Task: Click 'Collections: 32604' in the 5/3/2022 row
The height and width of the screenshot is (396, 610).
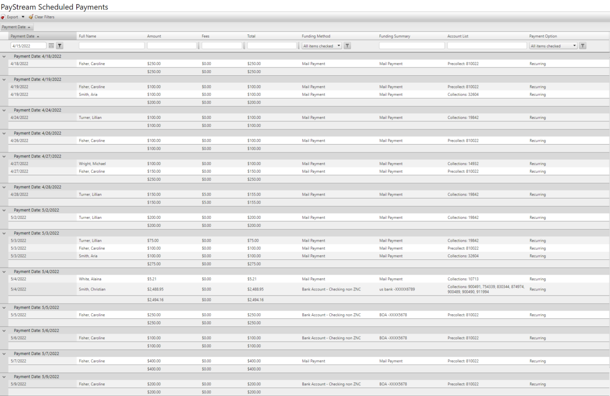Action: tap(463, 256)
